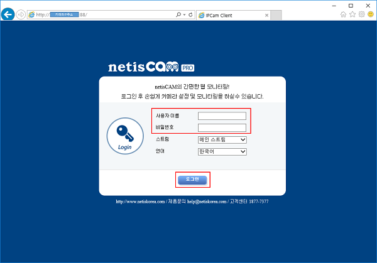Click the netisCAM PRO logo
The width and height of the screenshot is (377, 263).
(151, 67)
